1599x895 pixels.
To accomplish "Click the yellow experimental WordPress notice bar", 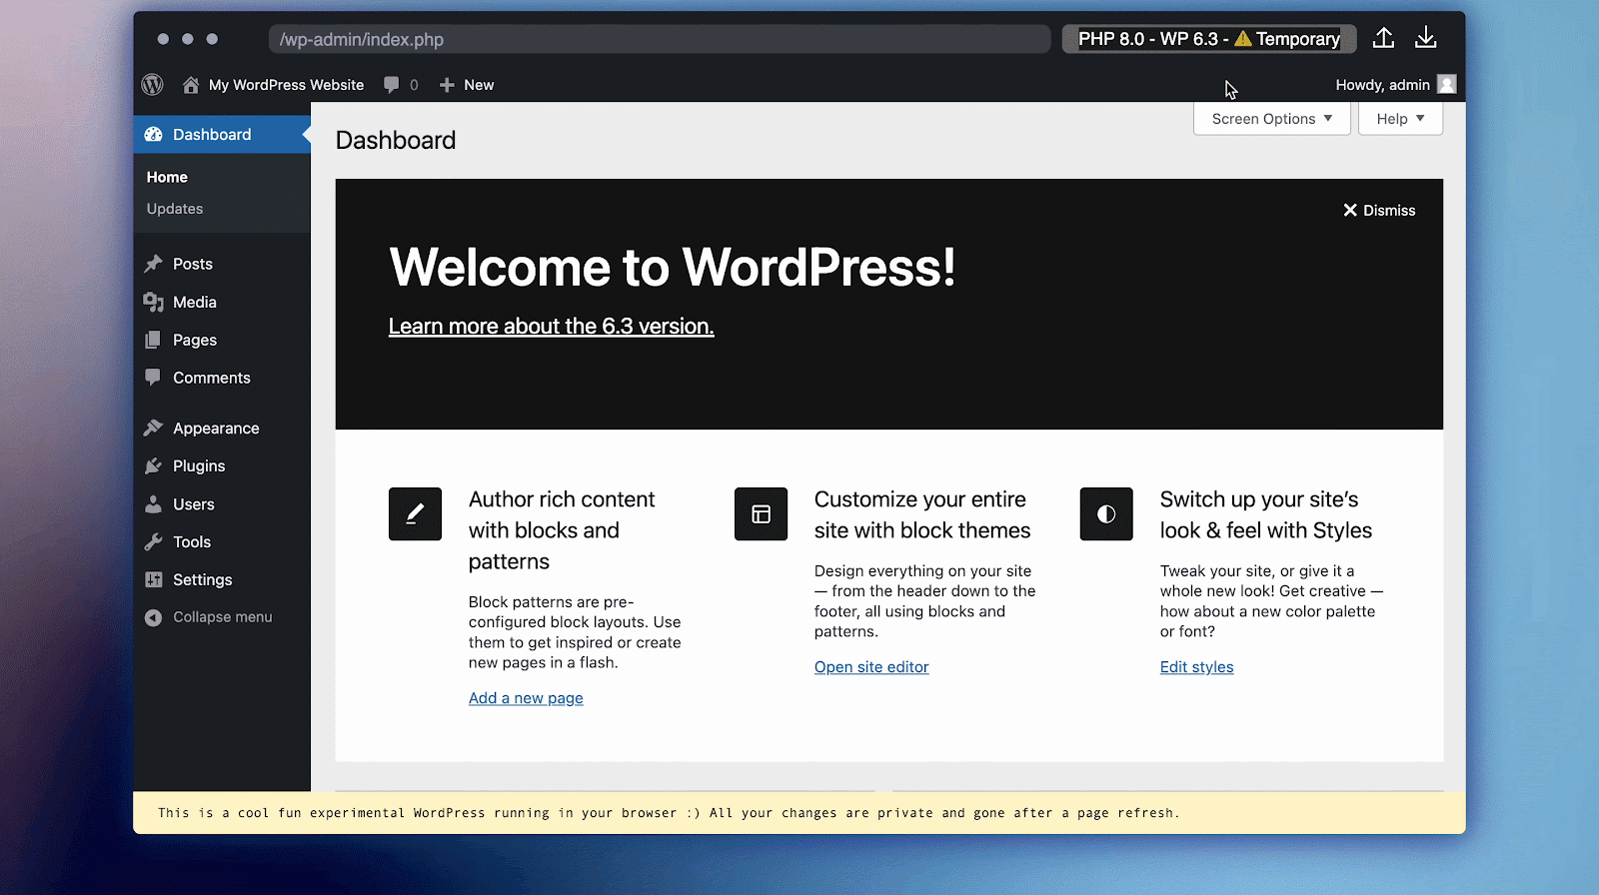I will click(x=799, y=813).
